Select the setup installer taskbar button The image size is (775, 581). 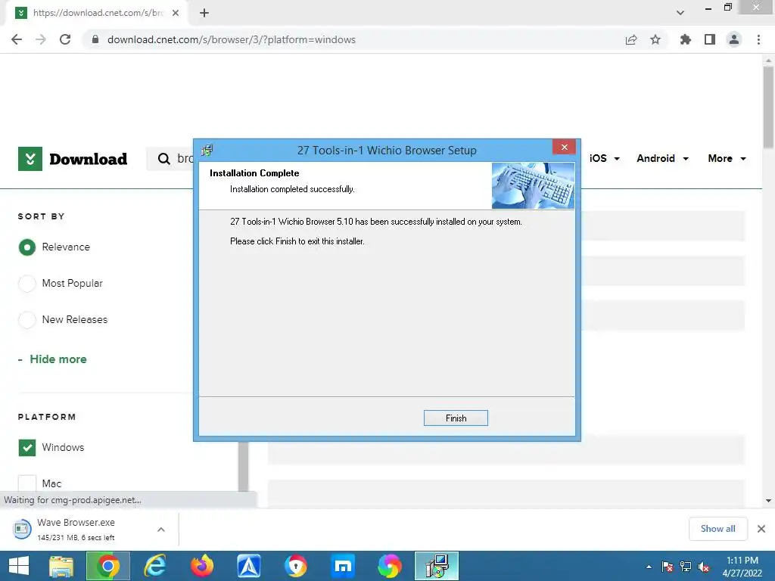(437, 566)
